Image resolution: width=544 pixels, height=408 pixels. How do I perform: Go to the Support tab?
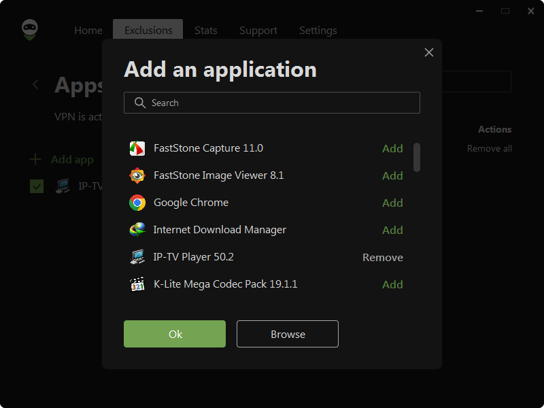click(258, 31)
